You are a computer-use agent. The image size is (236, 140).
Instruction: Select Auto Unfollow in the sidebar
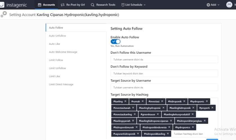pos(57,36)
